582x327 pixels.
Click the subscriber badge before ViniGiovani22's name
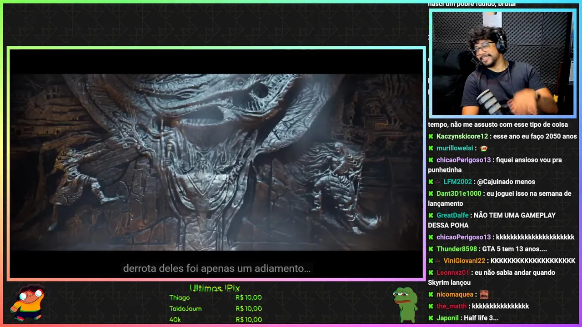[439, 261]
